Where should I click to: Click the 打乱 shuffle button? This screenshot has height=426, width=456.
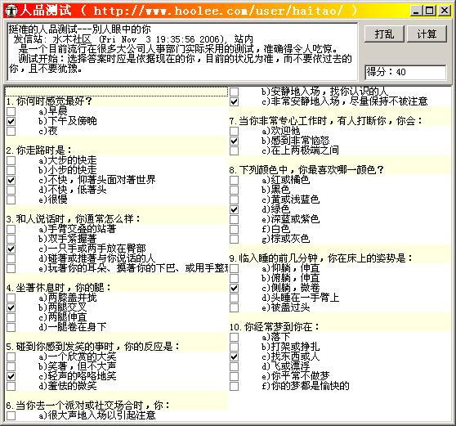pyautogui.click(x=384, y=34)
